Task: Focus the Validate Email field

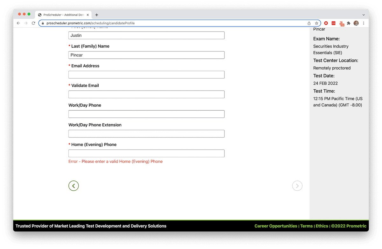Action: (146, 94)
